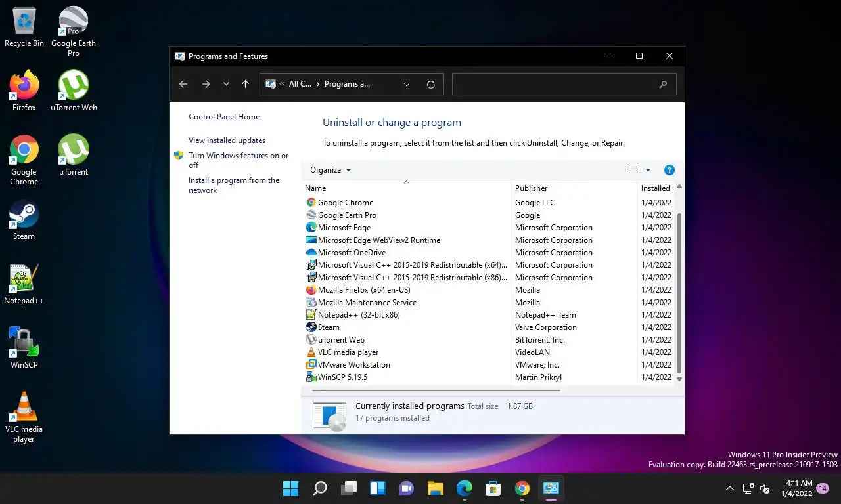Open Google Chrome from the taskbar

point(522,488)
